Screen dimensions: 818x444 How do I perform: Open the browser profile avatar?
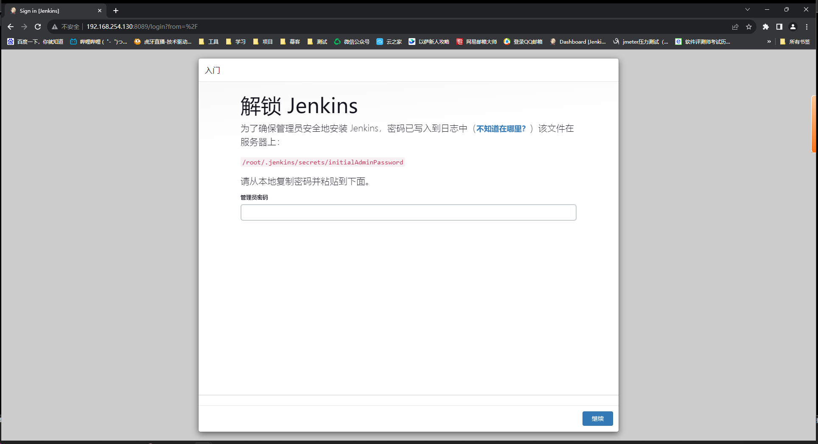[x=793, y=27]
